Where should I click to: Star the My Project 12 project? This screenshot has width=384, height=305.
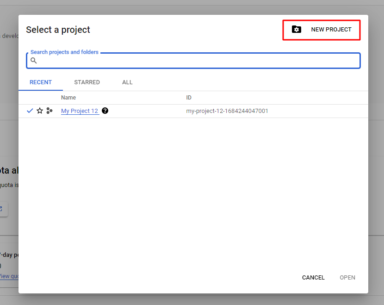click(x=40, y=111)
